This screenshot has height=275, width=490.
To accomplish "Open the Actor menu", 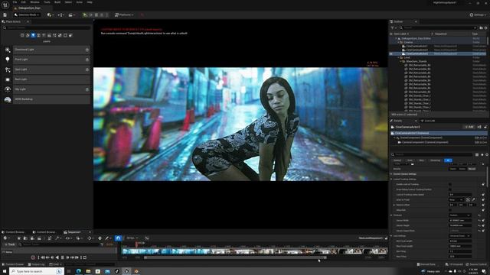I will [x=80, y=2].
